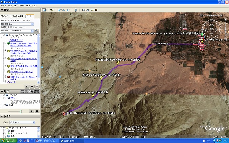The height and width of the screenshot is (143, 229).
Task: Select the ruler measurement tool
Action: click(75, 10)
